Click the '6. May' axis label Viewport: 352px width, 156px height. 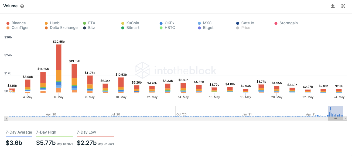[x=59, y=97]
